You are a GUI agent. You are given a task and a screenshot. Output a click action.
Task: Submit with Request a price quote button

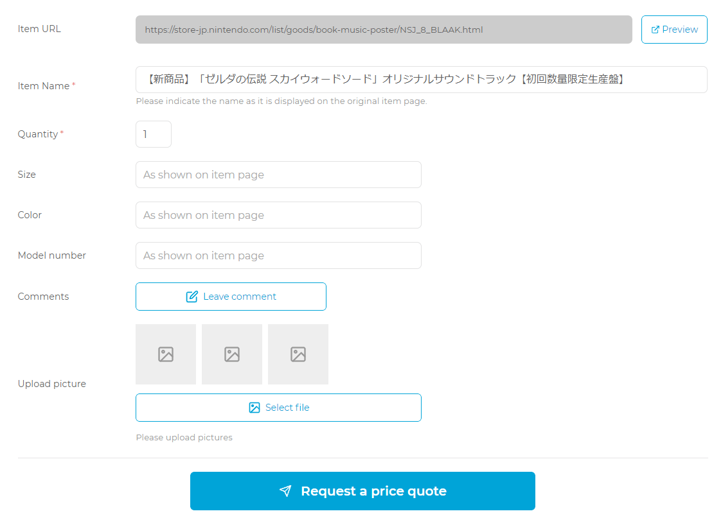point(362,491)
